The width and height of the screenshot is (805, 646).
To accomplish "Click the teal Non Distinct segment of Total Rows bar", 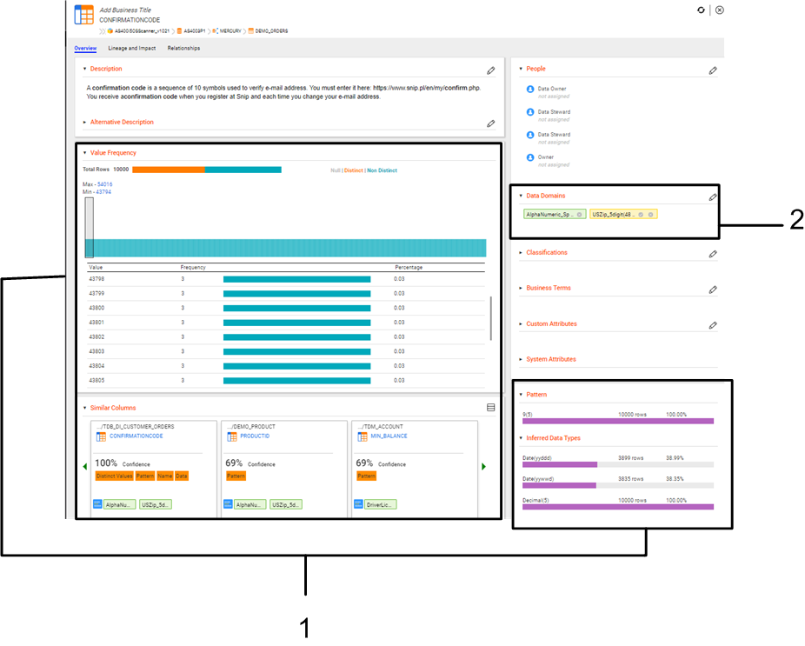I will click(x=243, y=170).
